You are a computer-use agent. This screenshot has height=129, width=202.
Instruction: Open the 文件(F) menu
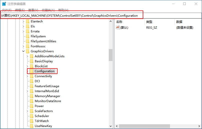7,10
